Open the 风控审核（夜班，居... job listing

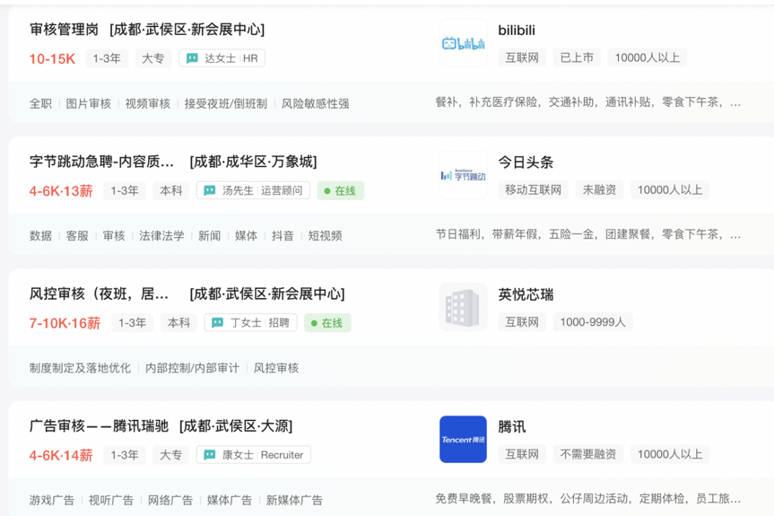[x=100, y=293]
